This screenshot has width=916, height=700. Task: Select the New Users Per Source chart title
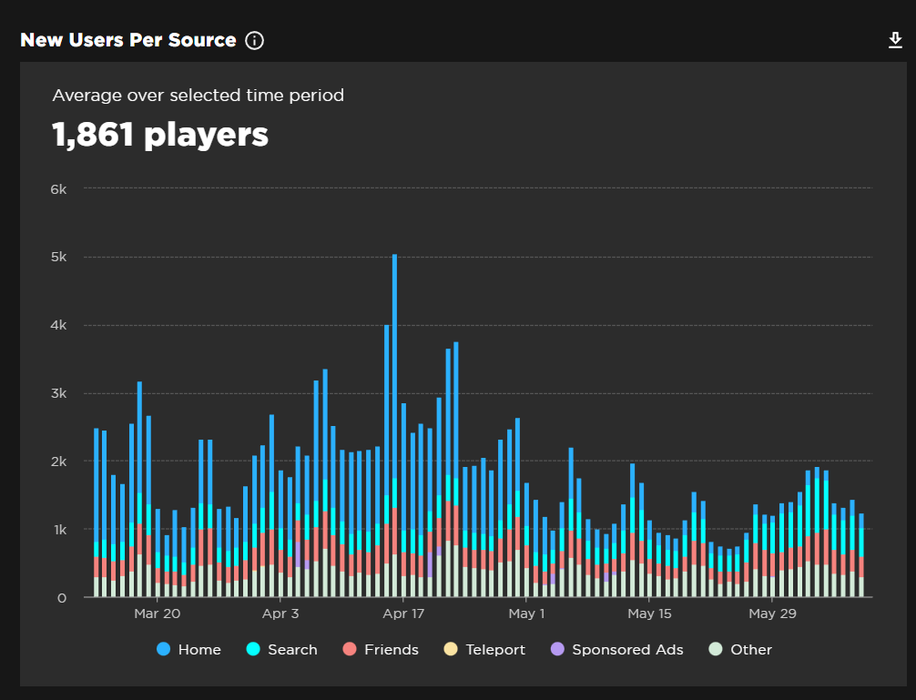coord(128,40)
